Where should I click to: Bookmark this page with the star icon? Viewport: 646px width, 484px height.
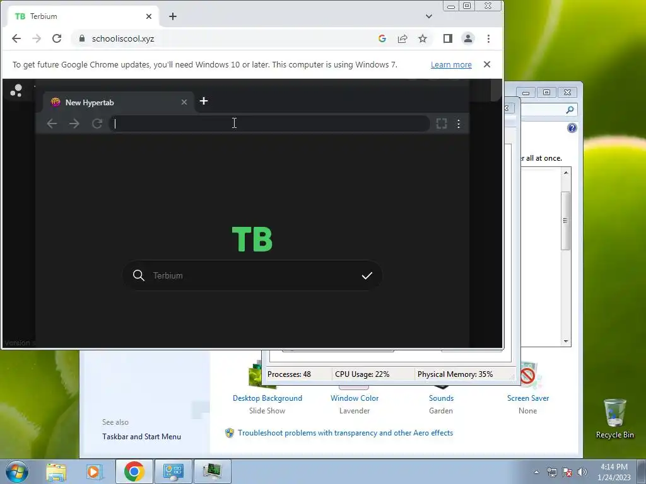tap(423, 38)
